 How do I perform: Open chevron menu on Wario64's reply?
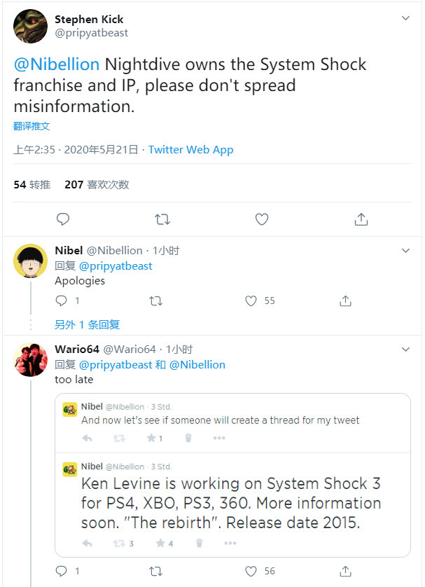point(405,350)
